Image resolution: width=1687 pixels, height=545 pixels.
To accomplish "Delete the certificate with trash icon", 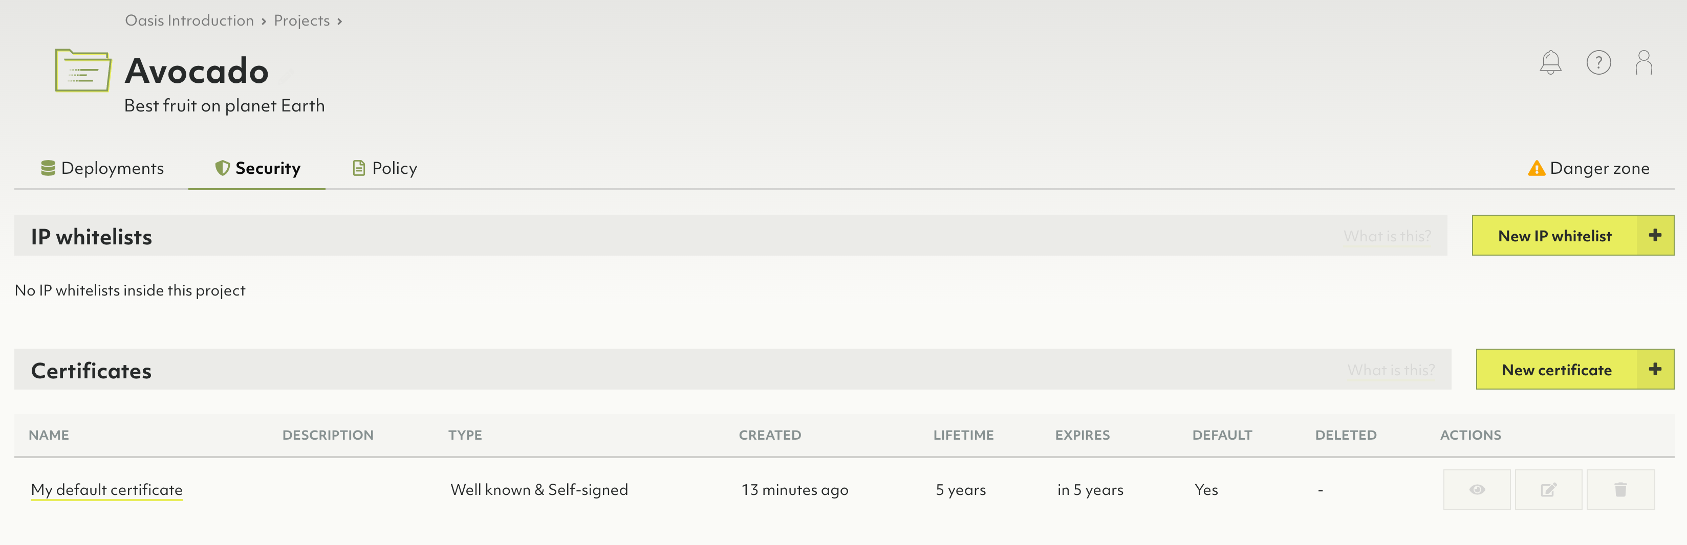I will pos(1620,489).
